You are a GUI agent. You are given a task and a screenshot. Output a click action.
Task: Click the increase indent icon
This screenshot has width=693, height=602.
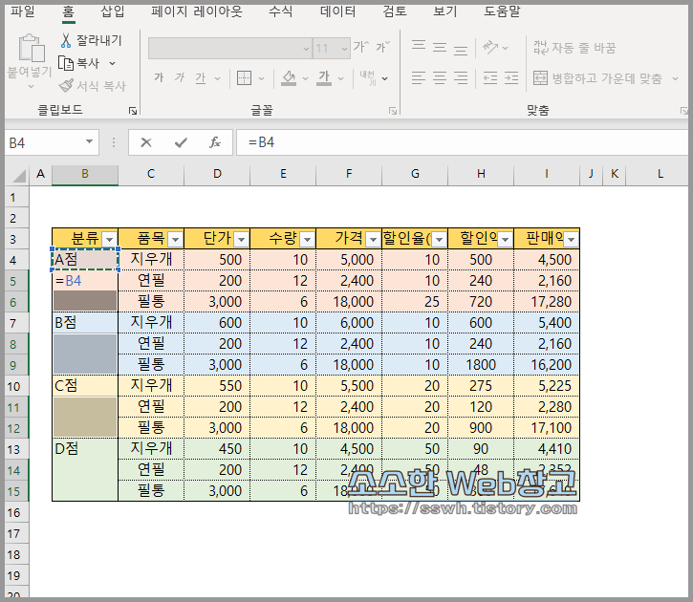point(511,78)
